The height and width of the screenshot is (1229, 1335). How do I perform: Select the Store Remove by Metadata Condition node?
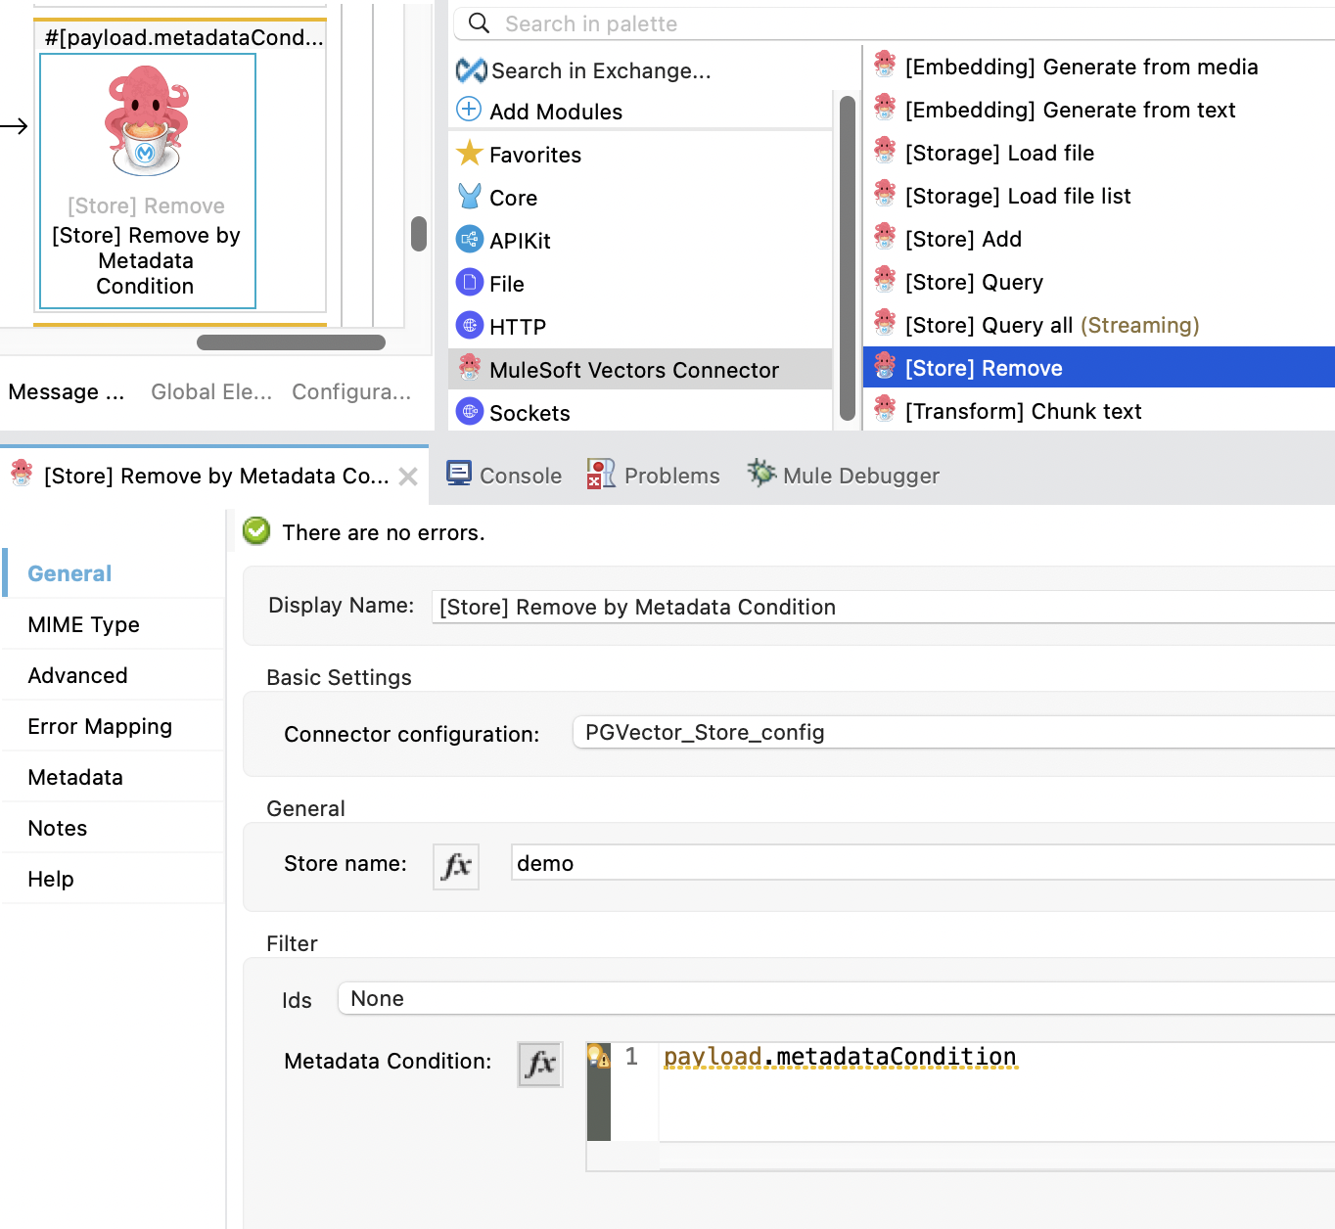pyautogui.click(x=147, y=181)
